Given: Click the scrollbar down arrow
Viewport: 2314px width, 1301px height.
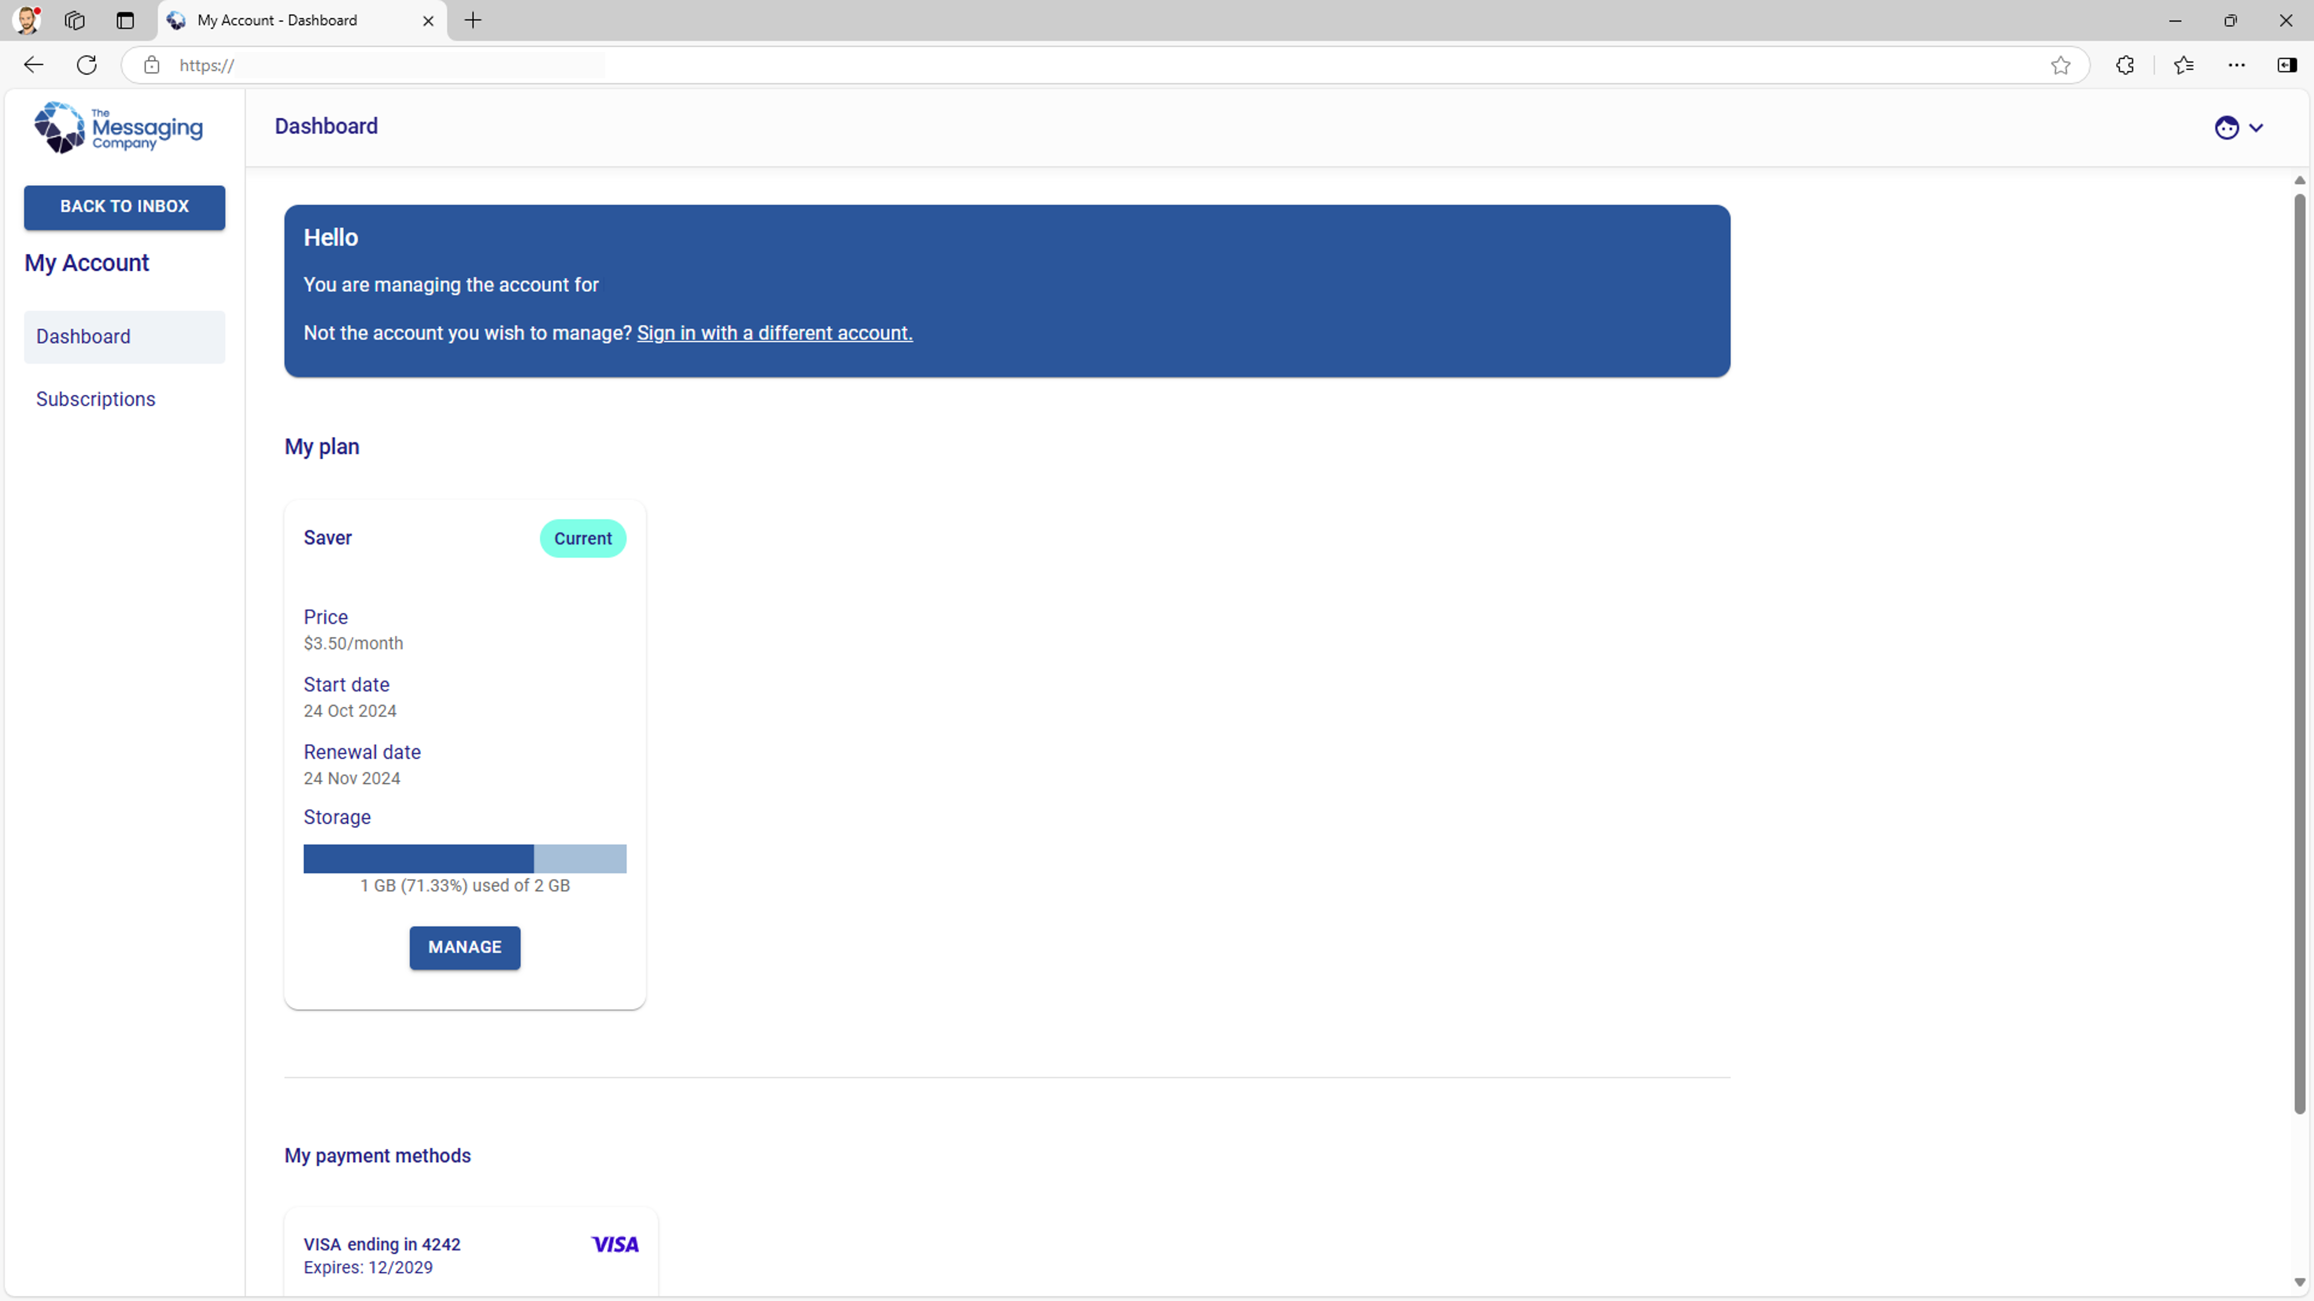Looking at the screenshot, I should [x=2299, y=1282].
